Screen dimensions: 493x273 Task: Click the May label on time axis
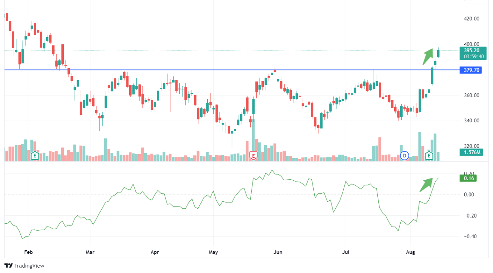tap(213, 252)
